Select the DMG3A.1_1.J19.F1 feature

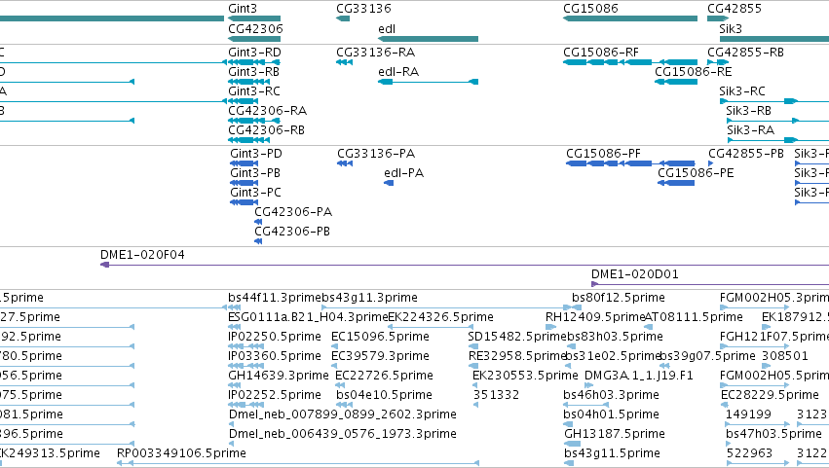tap(588, 385)
